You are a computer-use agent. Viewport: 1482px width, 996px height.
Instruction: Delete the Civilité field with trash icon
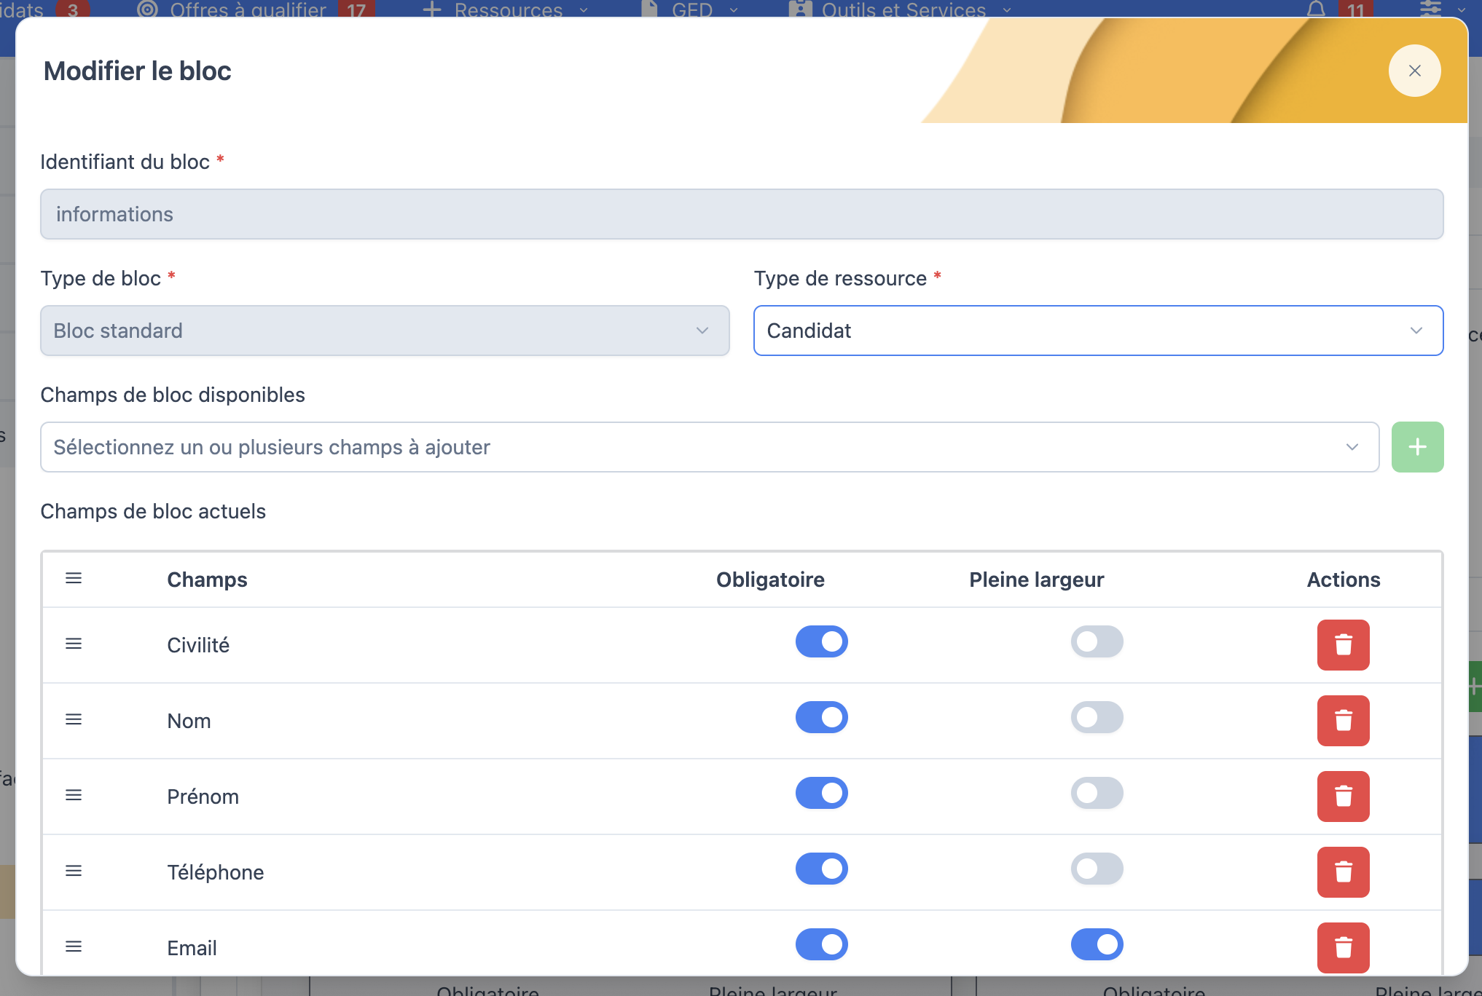(1343, 645)
